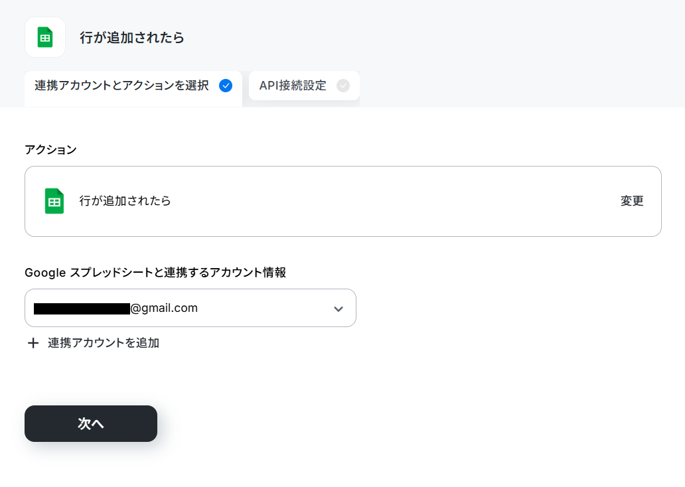Click the plus icon to add linked account

(x=33, y=343)
